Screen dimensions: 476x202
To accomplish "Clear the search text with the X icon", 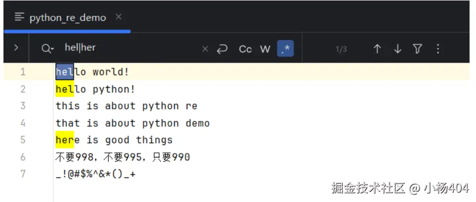I will pyautogui.click(x=205, y=49).
